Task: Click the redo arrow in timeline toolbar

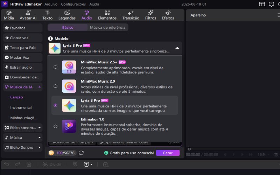Action: [18, 164]
